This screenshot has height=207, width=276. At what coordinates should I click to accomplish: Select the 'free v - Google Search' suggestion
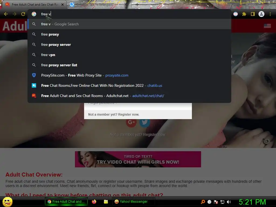[x=129, y=24]
